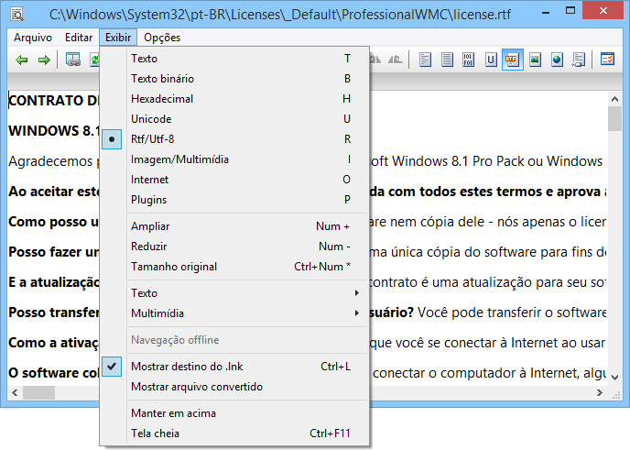
Task: Choose Internet view mode
Action: pos(234,180)
